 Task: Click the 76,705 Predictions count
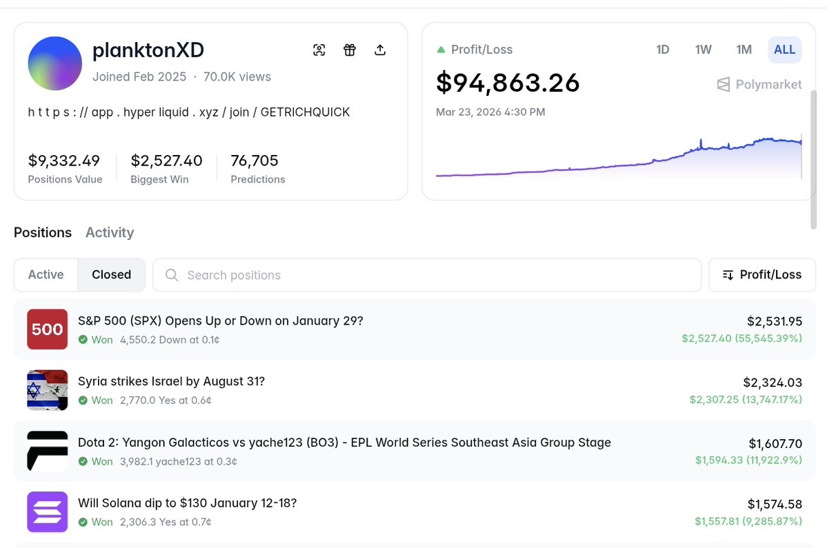[255, 160]
